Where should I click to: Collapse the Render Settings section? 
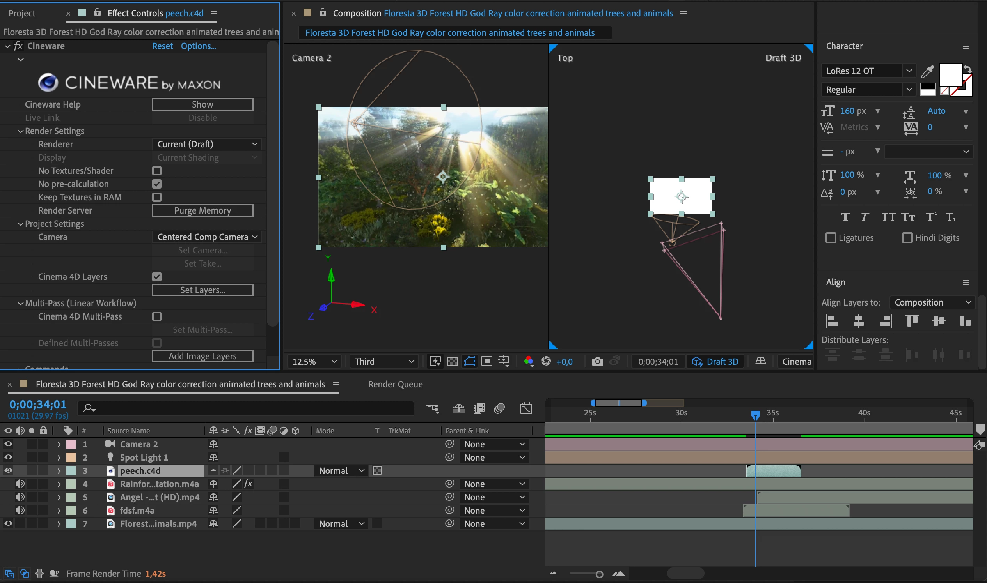[20, 131]
